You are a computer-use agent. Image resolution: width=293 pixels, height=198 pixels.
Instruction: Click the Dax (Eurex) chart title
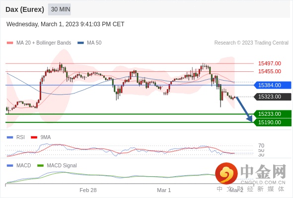coord(25,9)
